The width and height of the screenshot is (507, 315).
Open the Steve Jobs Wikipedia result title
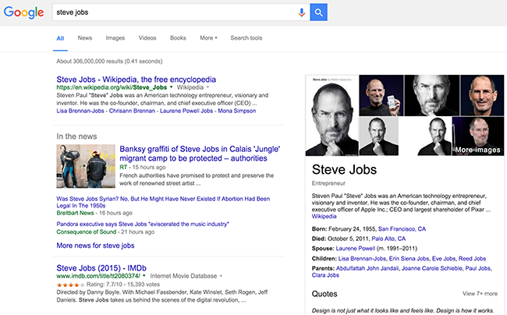click(x=136, y=80)
